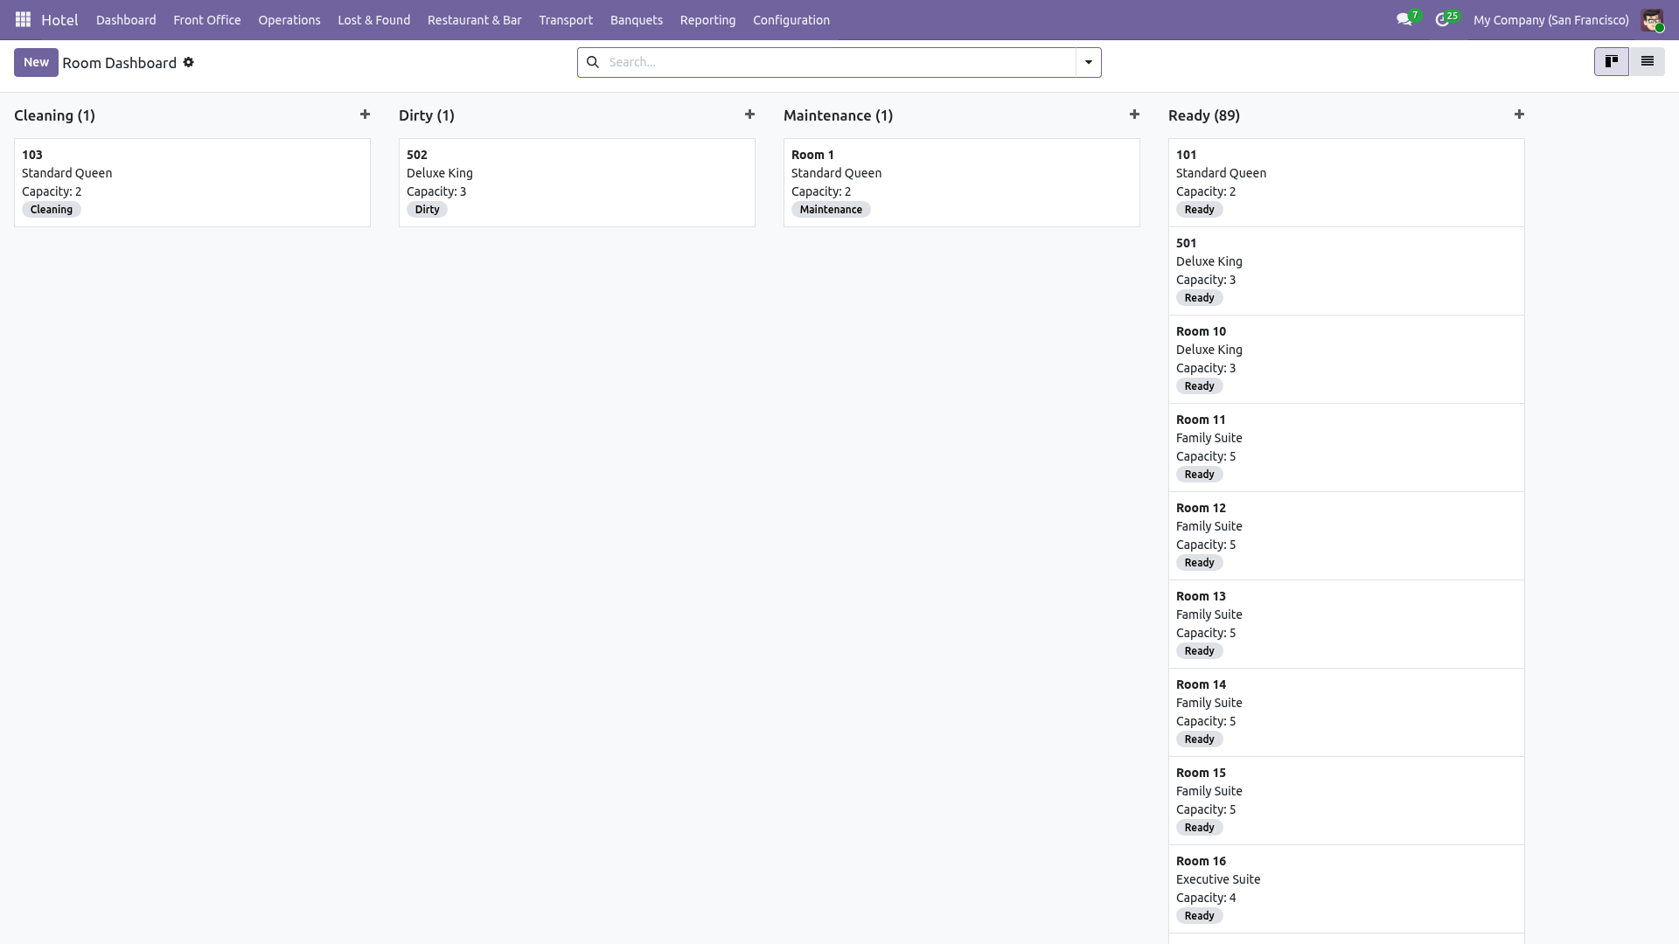Viewport: 1679px width, 944px height.
Task: Click the Dirty status badge on 502
Action: pyautogui.click(x=427, y=210)
